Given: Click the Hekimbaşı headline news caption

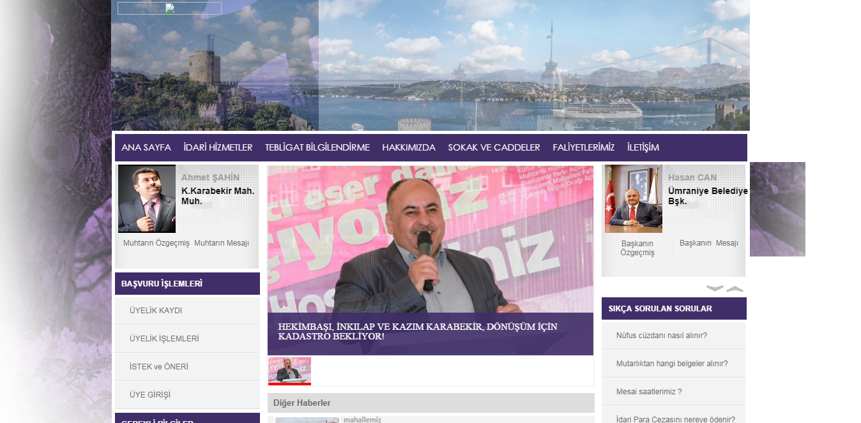Looking at the screenshot, I should [418, 331].
